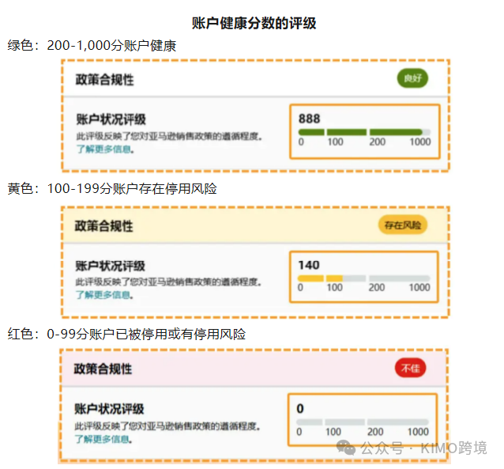Click the yellow 140 score progress bar
Viewport: 504px width, 469px height.
(363, 278)
